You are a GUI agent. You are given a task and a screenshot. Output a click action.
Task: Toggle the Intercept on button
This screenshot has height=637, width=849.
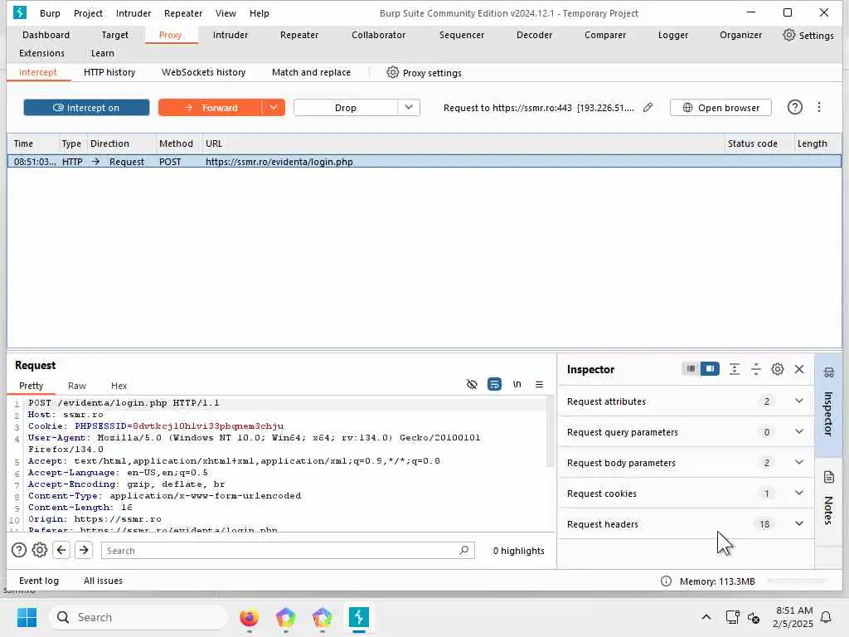pyautogui.click(x=86, y=108)
